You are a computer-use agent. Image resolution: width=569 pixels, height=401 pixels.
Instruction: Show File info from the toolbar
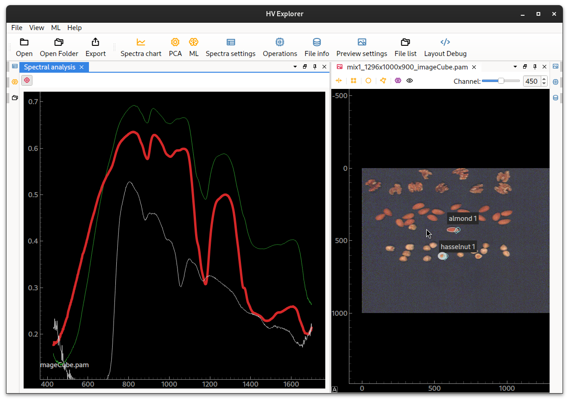pyautogui.click(x=317, y=48)
